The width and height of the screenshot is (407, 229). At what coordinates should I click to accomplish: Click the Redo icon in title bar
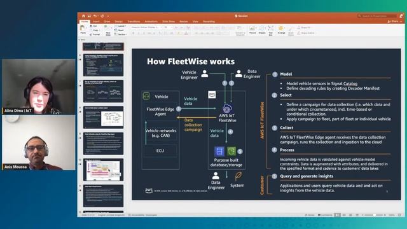(x=102, y=16)
